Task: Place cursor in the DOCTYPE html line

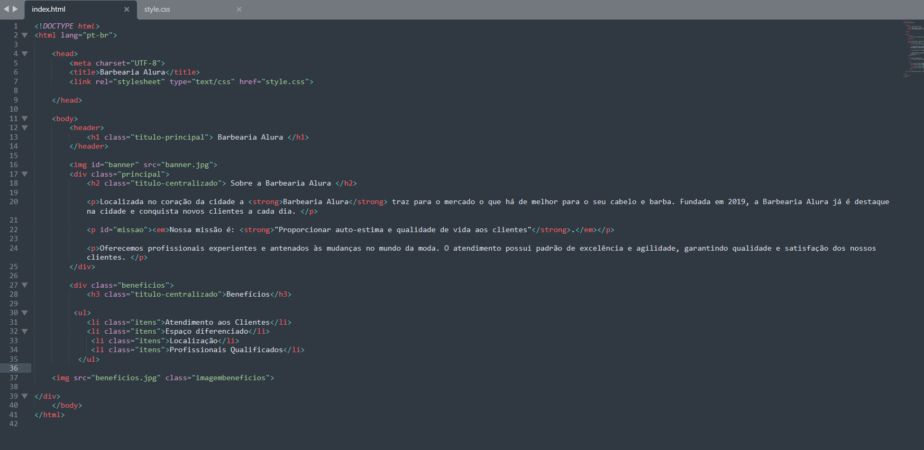Action: pos(67,26)
